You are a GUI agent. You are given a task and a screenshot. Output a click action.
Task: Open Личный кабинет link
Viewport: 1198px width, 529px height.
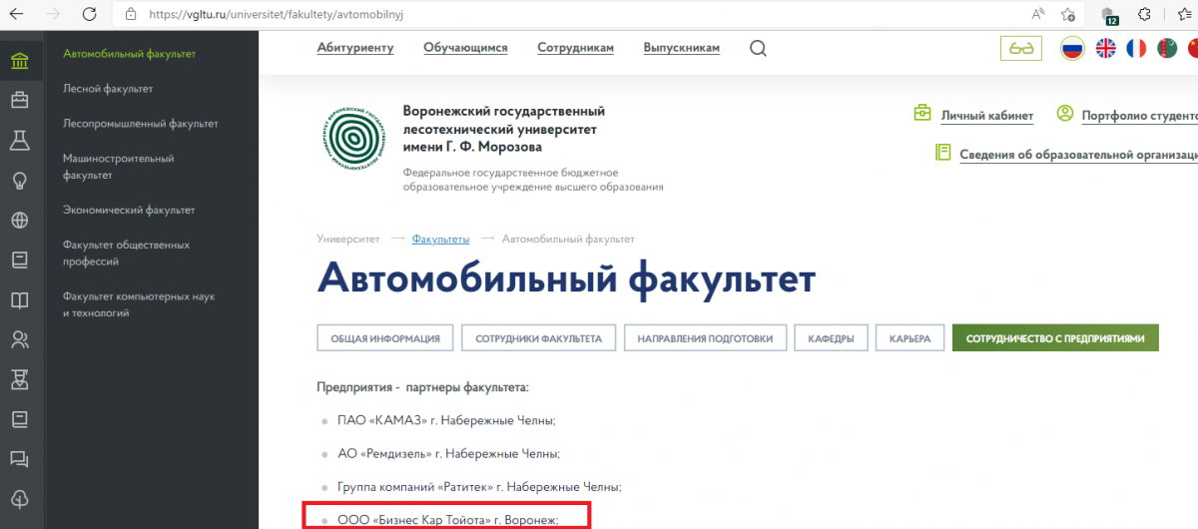986,116
